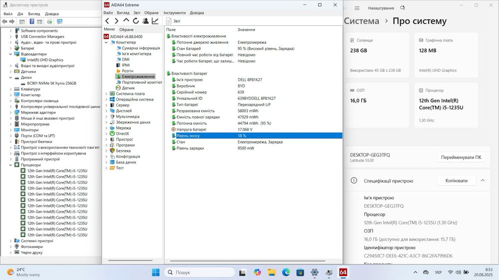This screenshot has height=280, width=499.
Task: Click Перейменувати ПК button
Action: tap(461, 157)
